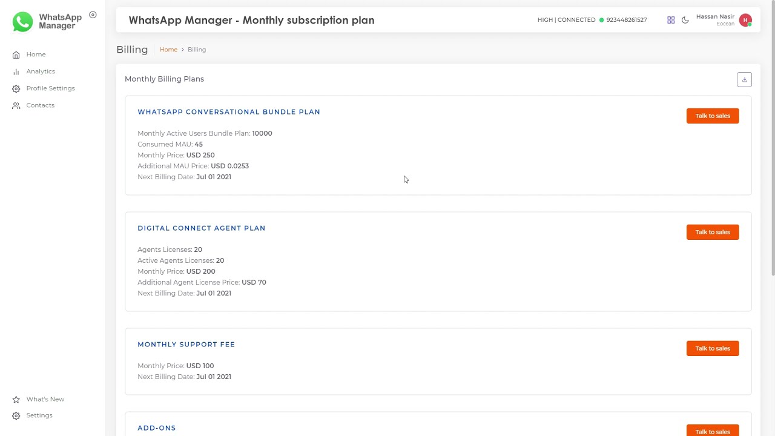Talk to sales for Digital Connect Agent Plan
Image resolution: width=775 pixels, height=436 pixels.
(x=713, y=232)
